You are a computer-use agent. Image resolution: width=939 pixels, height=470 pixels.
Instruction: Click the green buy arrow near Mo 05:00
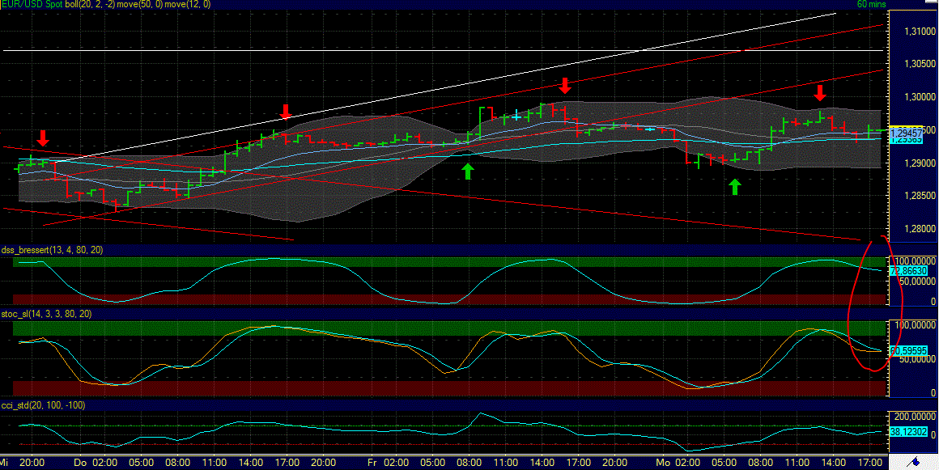point(735,186)
